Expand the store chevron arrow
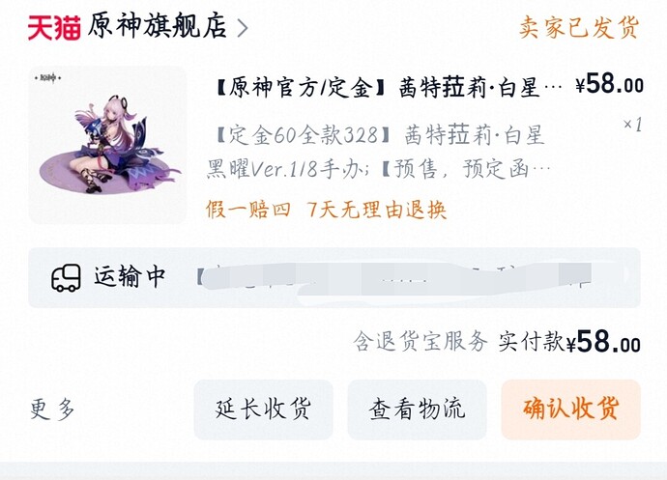This screenshot has height=480, width=667. [x=242, y=28]
